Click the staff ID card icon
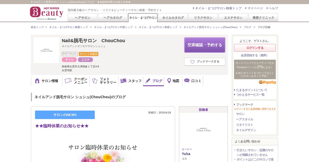 pyautogui.click(x=123, y=81)
